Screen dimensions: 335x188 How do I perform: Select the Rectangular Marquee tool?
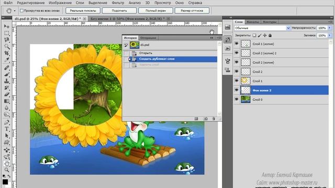[x=7, y=33]
